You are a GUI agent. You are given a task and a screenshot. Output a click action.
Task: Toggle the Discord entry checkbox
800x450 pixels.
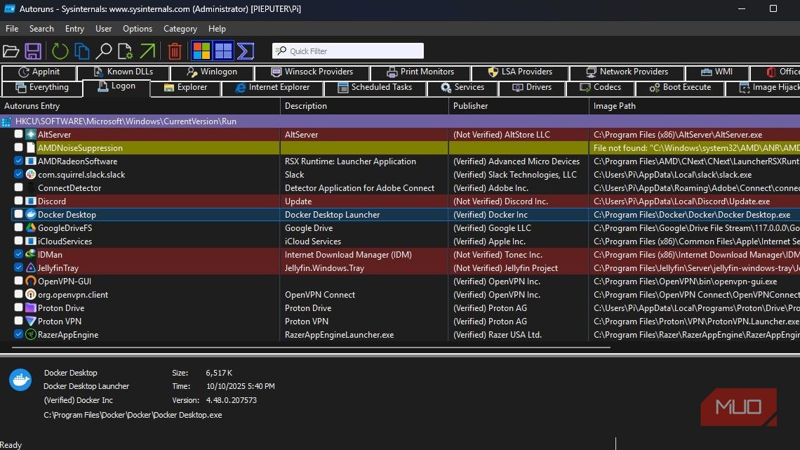[19, 201]
